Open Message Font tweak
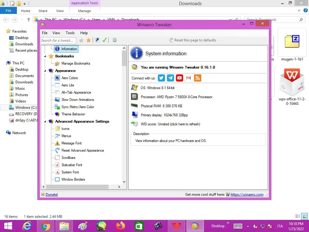This screenshot has height=232, width=309. coord(71,143)
